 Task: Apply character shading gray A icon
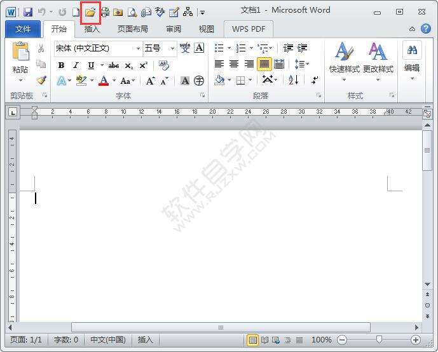[x=184, y=81]
